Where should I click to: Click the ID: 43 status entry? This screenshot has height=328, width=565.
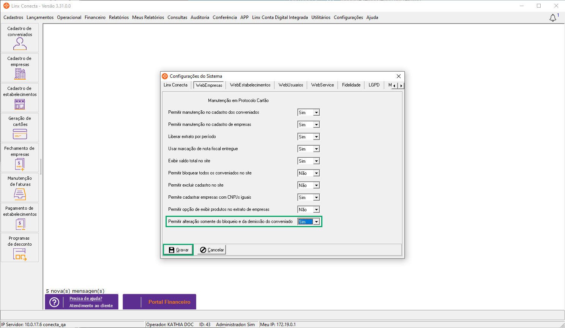tap(205, 325)
